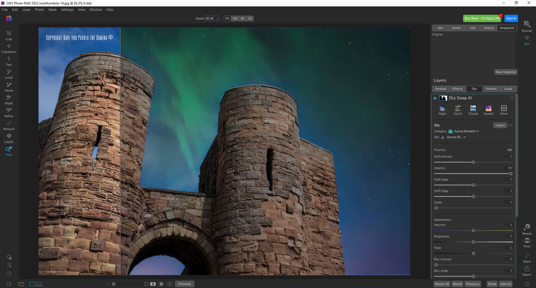Open the Sky selection dropdown
Screen dimensions: 536x288
point(456,137)
